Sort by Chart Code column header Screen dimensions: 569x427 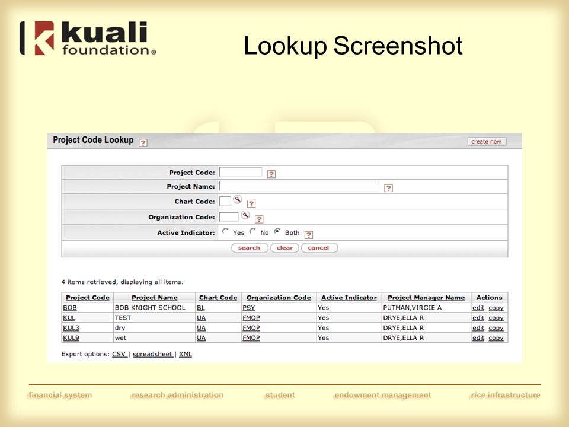point(218,297)
